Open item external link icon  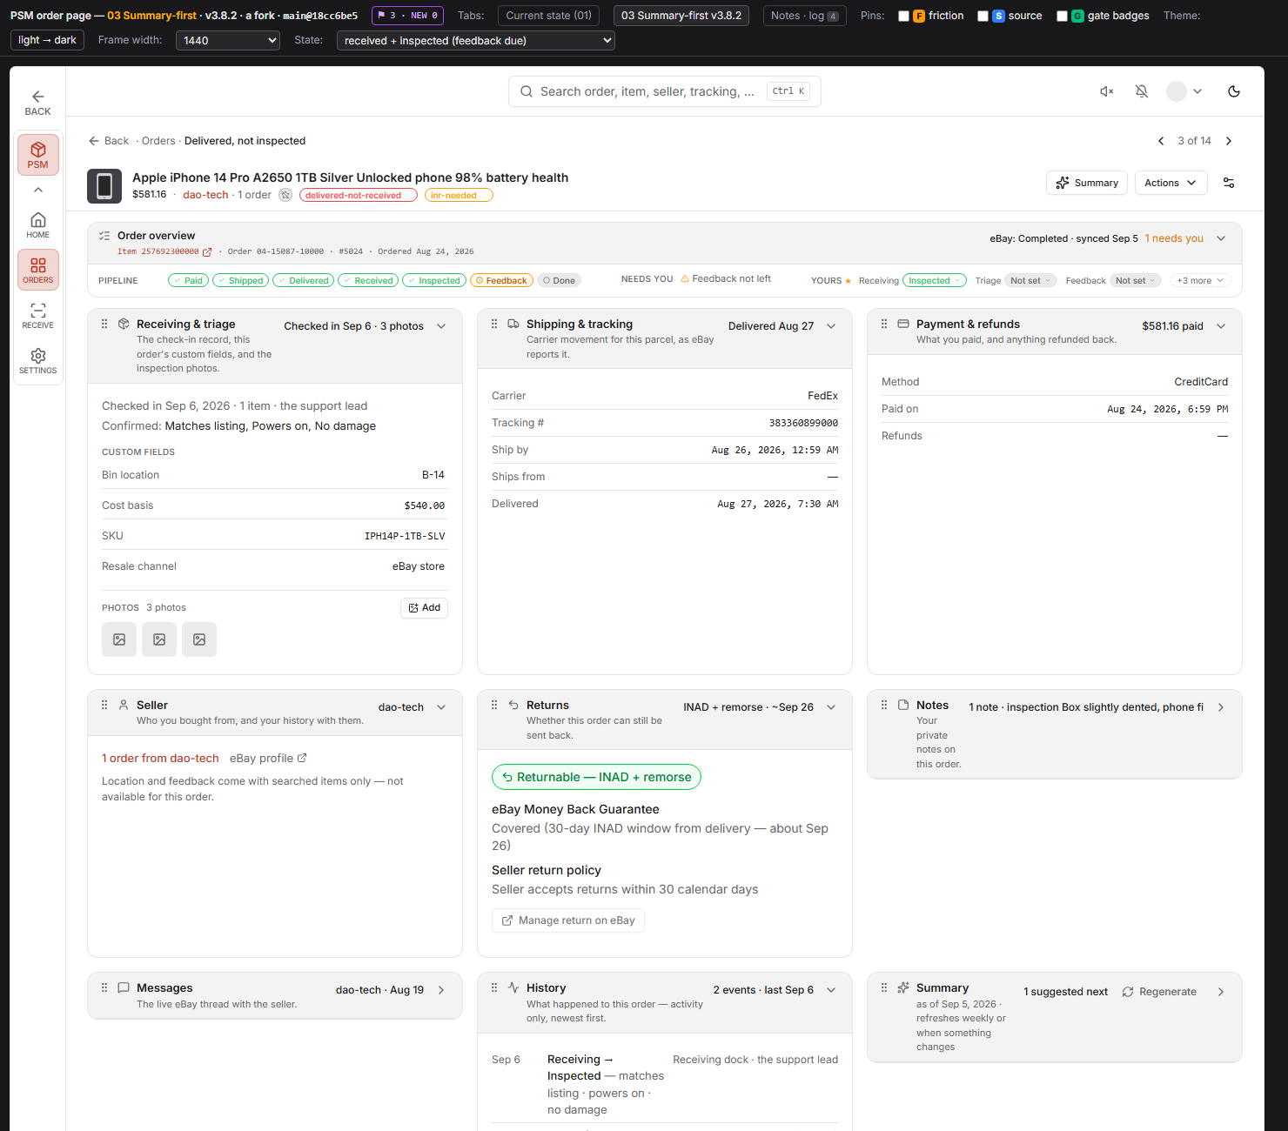click(x=207, y=252)
